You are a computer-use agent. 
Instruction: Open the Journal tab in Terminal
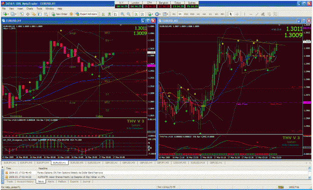pyautogui.click(x=87, y=181)
